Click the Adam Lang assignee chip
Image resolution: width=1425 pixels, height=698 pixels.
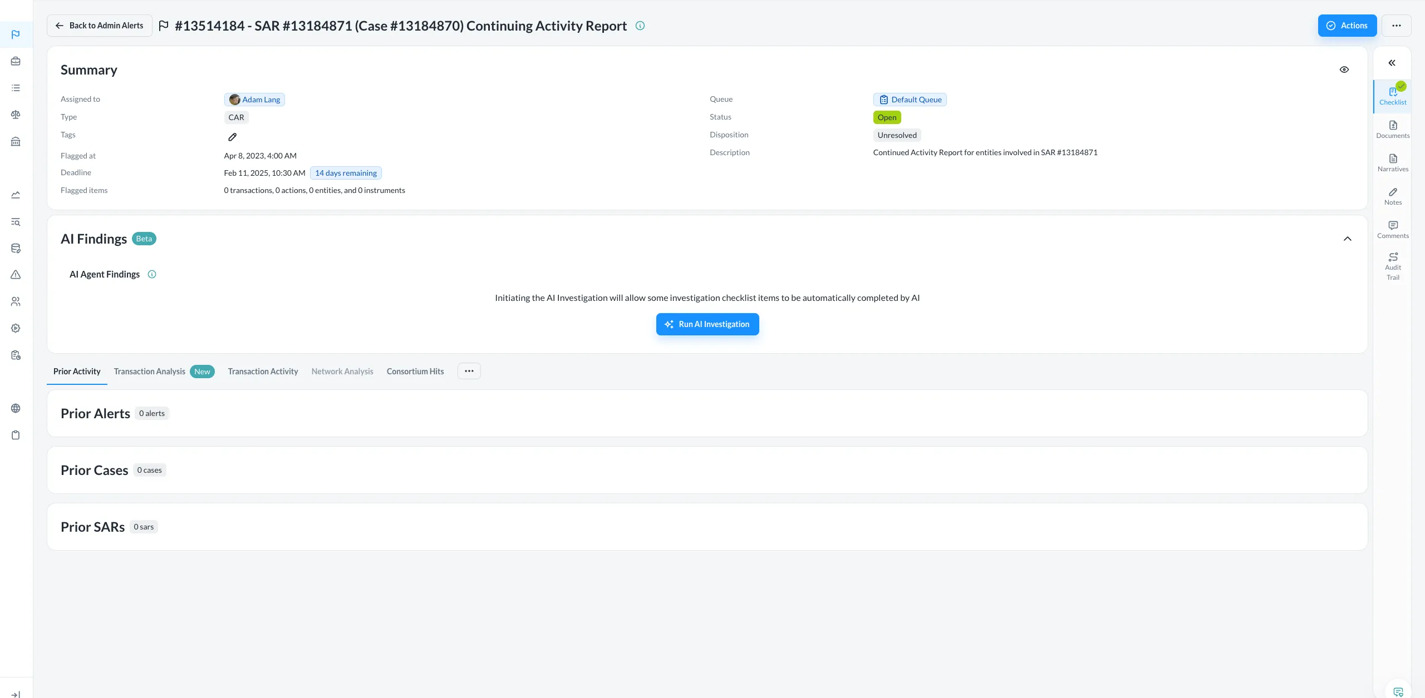pyautogui.click(x=254, y=100)
